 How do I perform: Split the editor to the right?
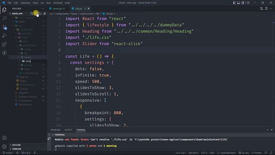pyautogui.click(x=266, y=9)
